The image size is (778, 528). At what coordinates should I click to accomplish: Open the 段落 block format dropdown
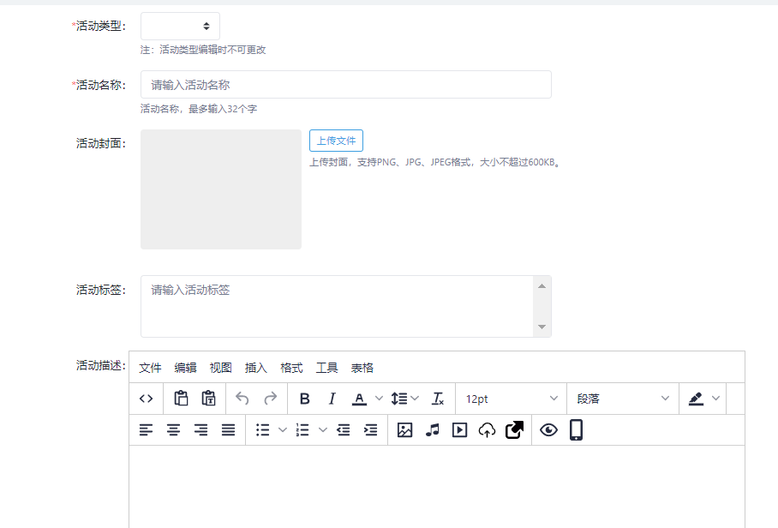623,399
